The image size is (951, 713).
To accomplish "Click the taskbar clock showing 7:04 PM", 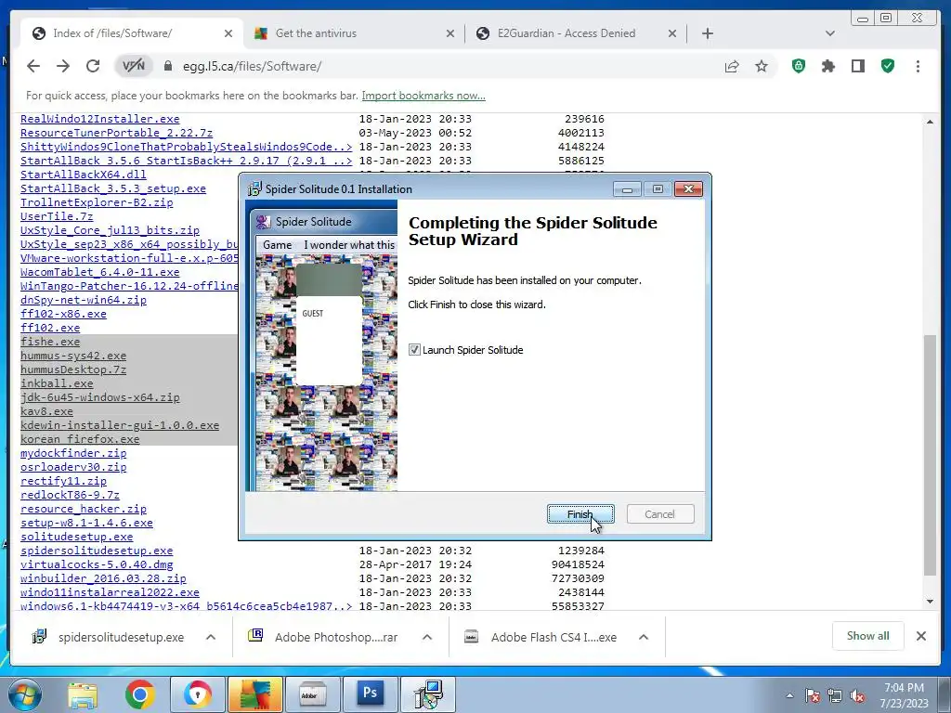I will coord(904,695).
